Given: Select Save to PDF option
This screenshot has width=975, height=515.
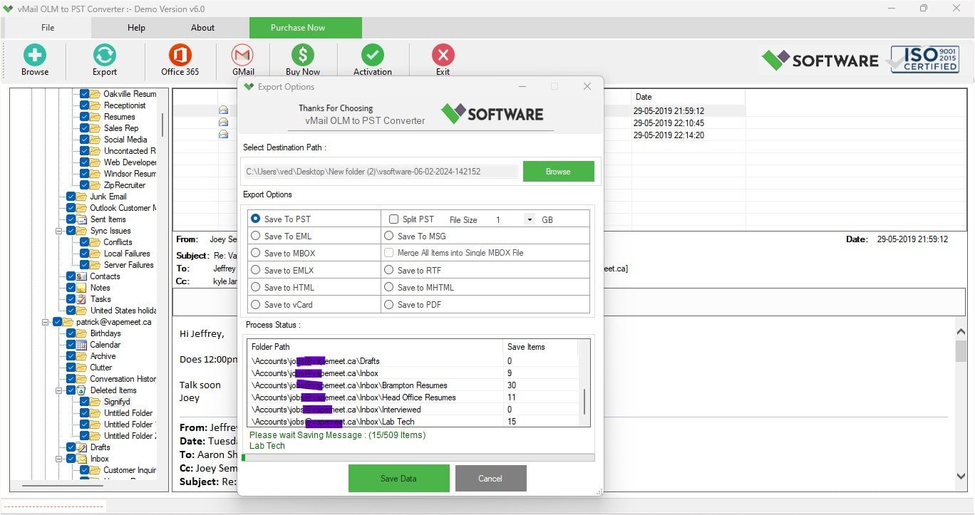Looking at the screenshot, I should click(x=389, y=304).
